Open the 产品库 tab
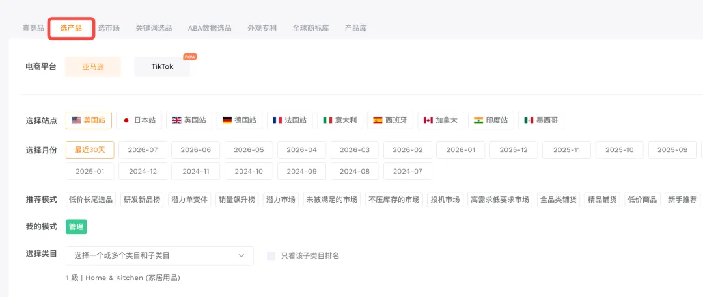Viewport: 703px width, 297px height. (x=355, y=28)
